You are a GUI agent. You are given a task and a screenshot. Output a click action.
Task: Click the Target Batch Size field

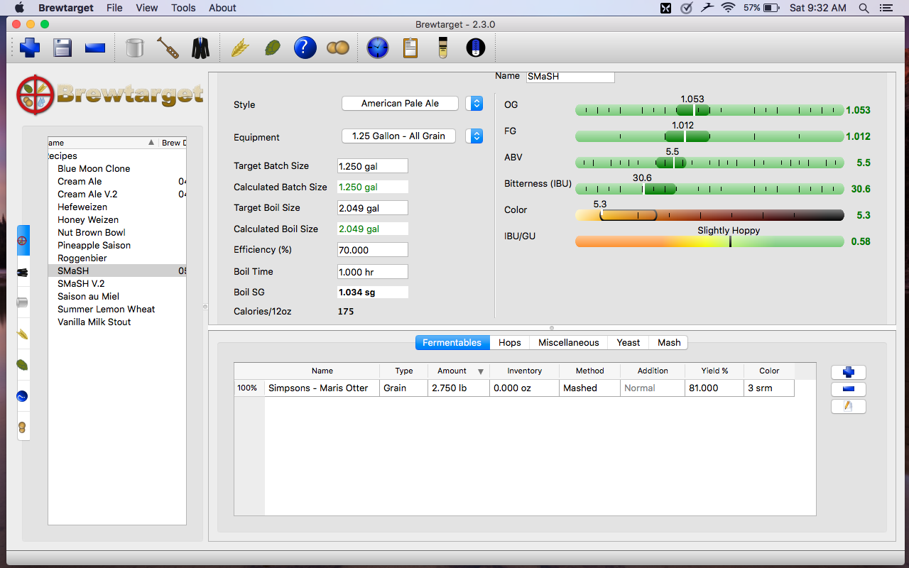point(373,166)
